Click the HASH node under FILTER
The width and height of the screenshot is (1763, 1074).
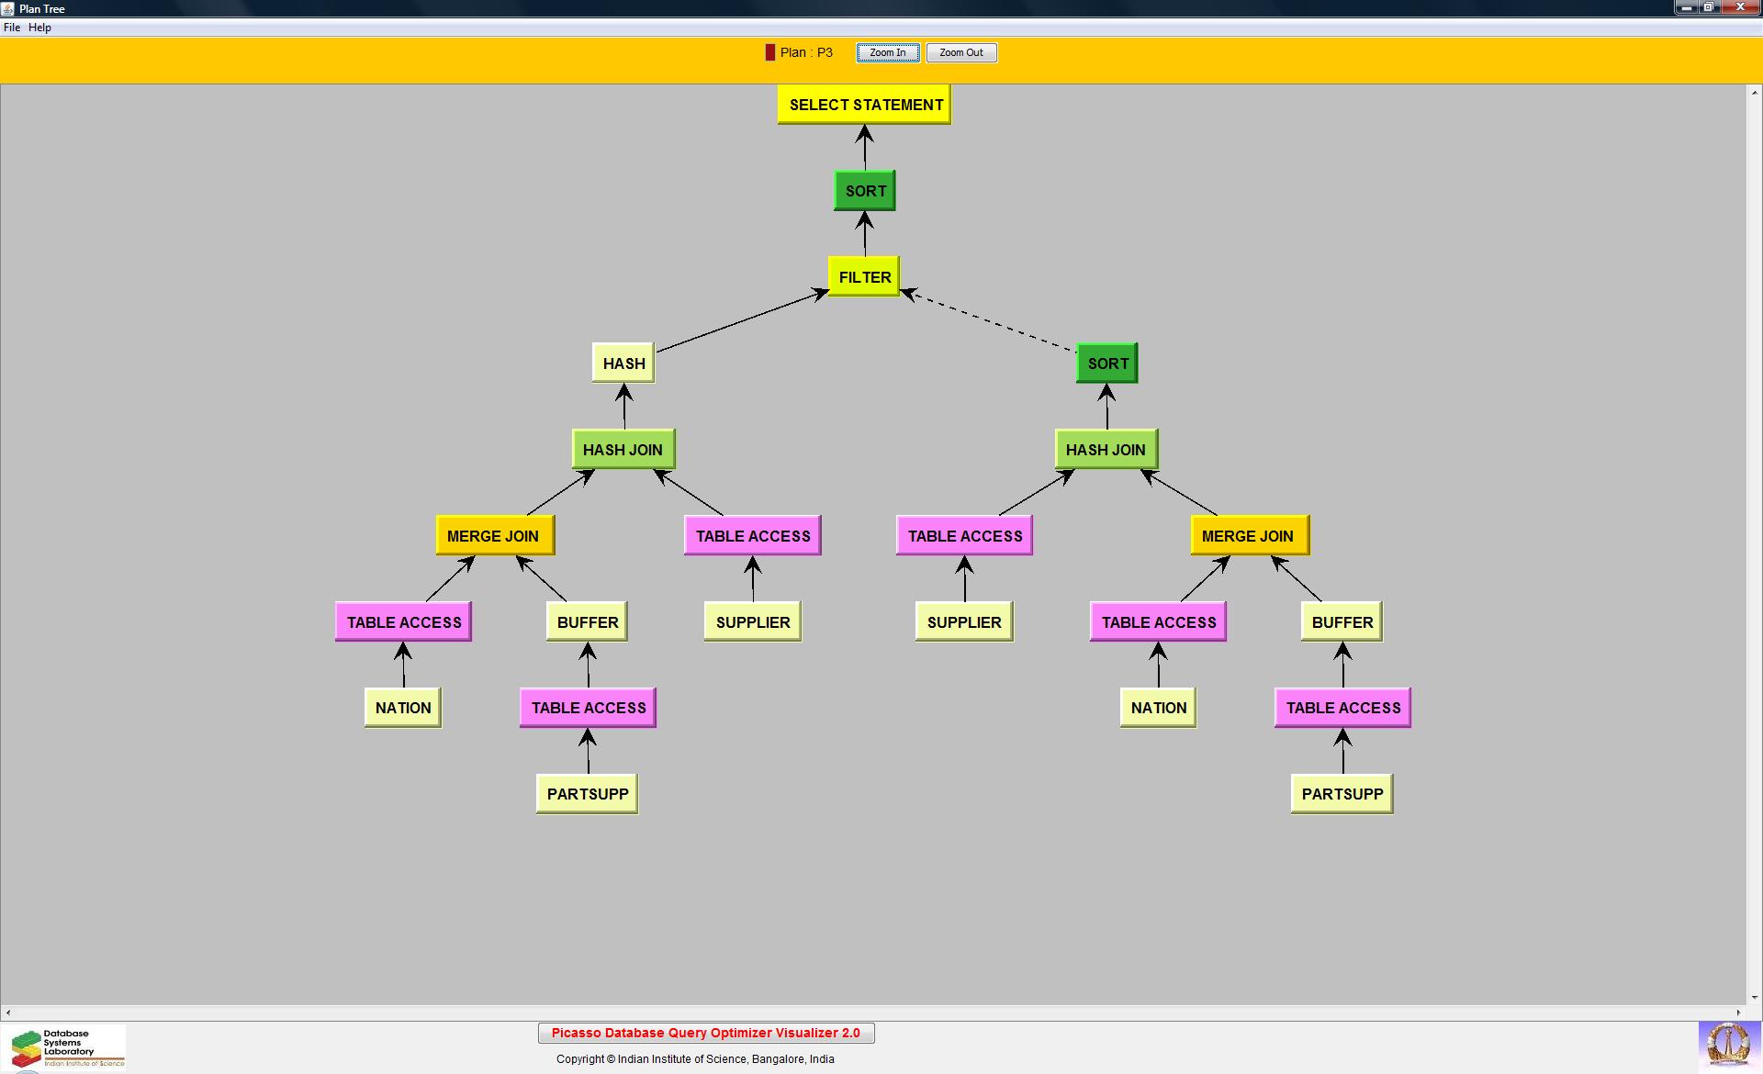pyautogui.click(x=623, y=364)
